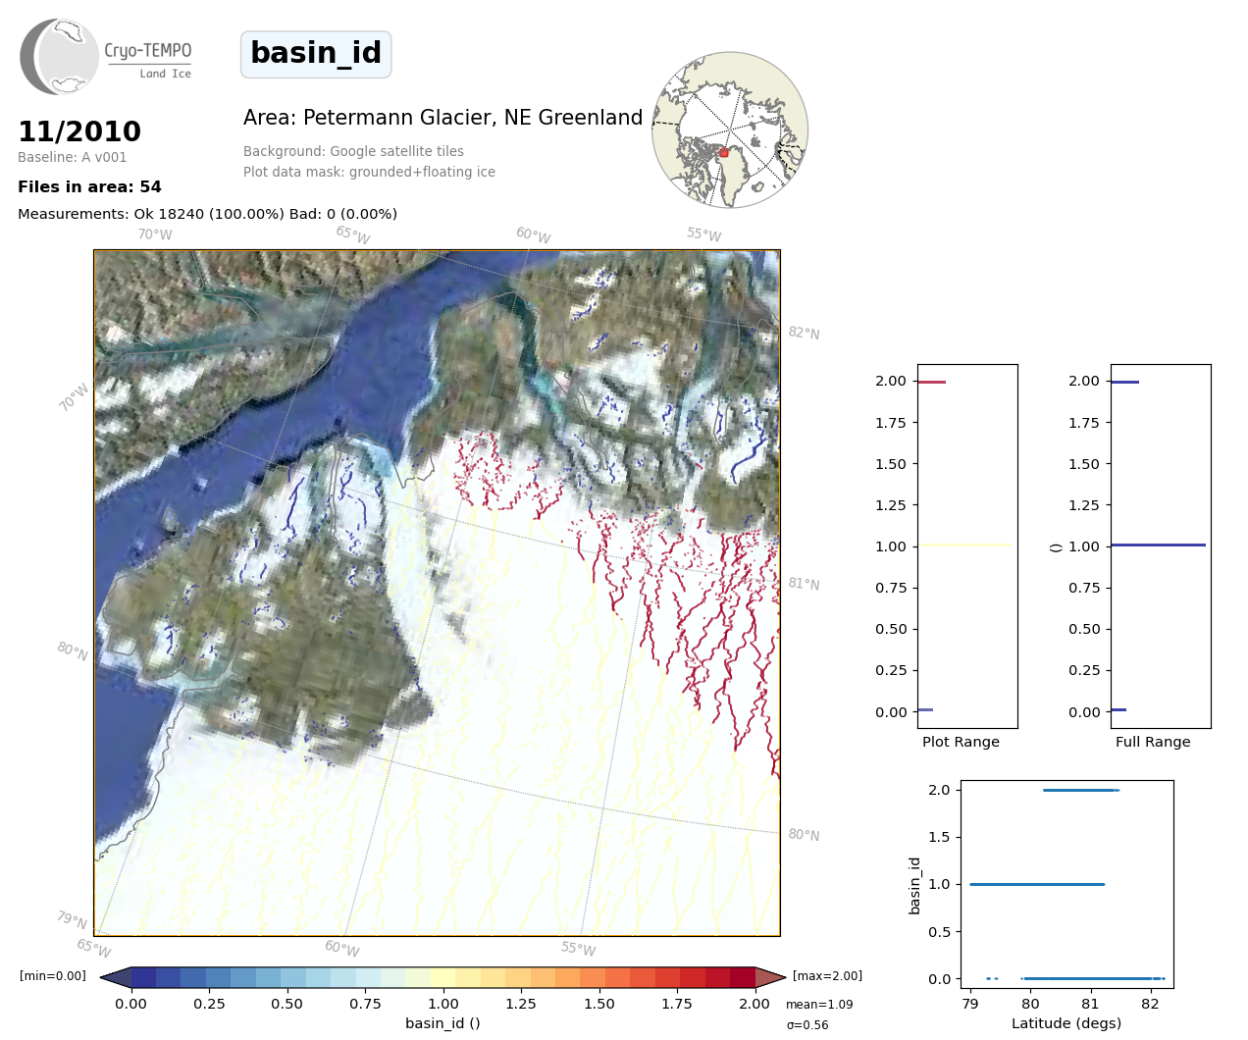Click the '[min=0.00]' label
This screenshot has height=1040, width=1248.
coord(53,976)
